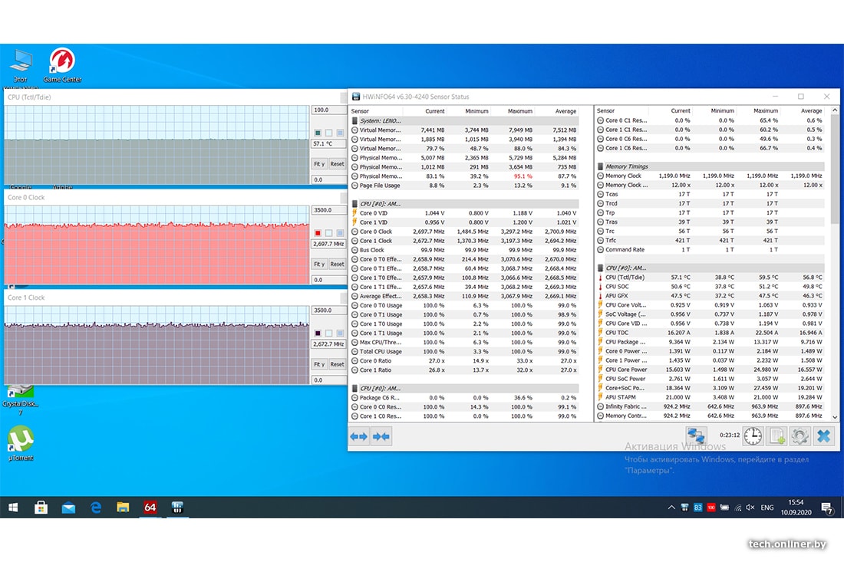Show hidden system tray icons chevron

(x=672, y=508)
